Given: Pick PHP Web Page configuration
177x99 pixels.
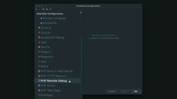Looking at the screenshot, I should [x=58, y=90].
